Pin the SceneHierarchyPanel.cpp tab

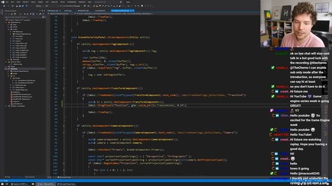tap(131, 10)
